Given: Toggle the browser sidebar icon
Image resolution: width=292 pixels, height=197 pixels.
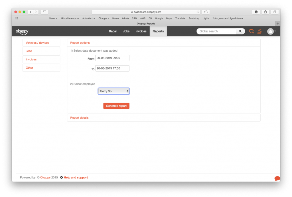Looking at the screenshot, I should (x=44, y=12).
